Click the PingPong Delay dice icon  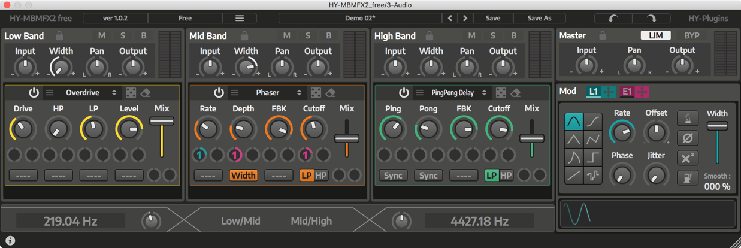click(501, 93)
